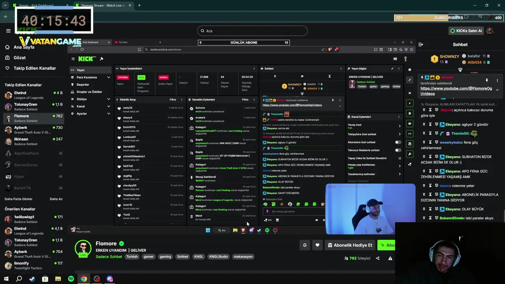
Task: Click Flomore's live avatar
Action: [x=83, y=248]
